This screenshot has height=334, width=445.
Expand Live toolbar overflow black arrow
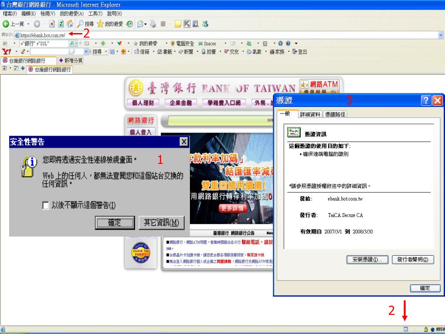tap(296, 43)
